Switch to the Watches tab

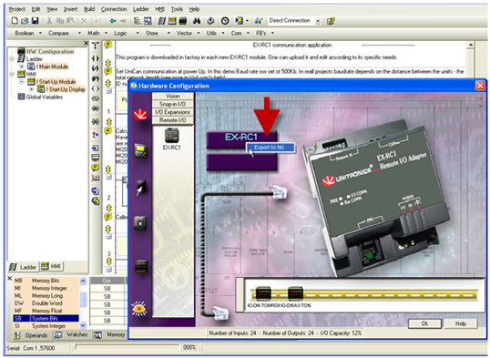[x=72, y=335]
